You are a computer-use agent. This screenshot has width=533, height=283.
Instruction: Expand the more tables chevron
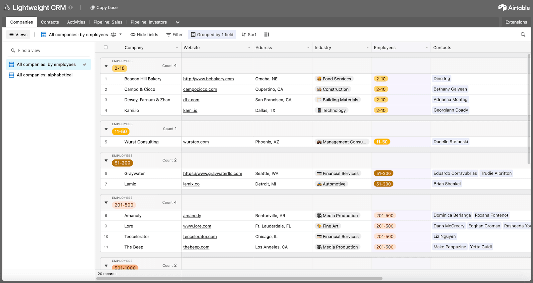(178, 22)
